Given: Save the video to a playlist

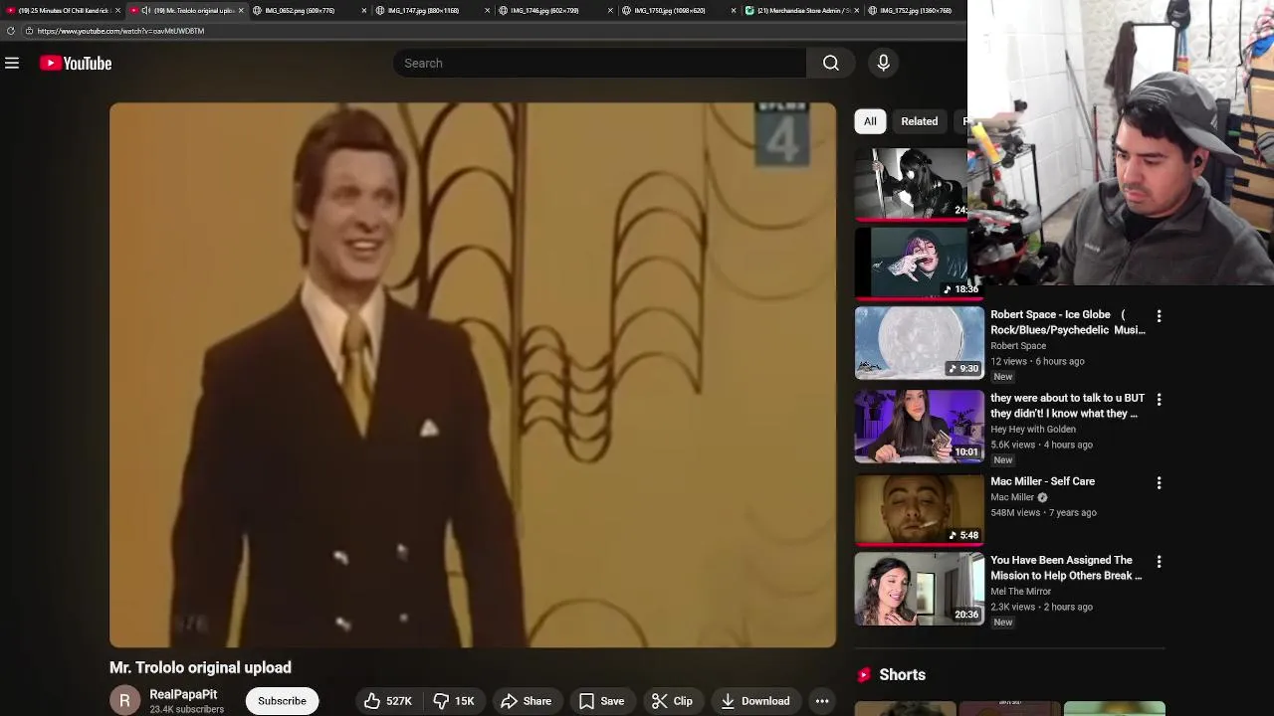Looking at the screenshot, I should (602, 701).
